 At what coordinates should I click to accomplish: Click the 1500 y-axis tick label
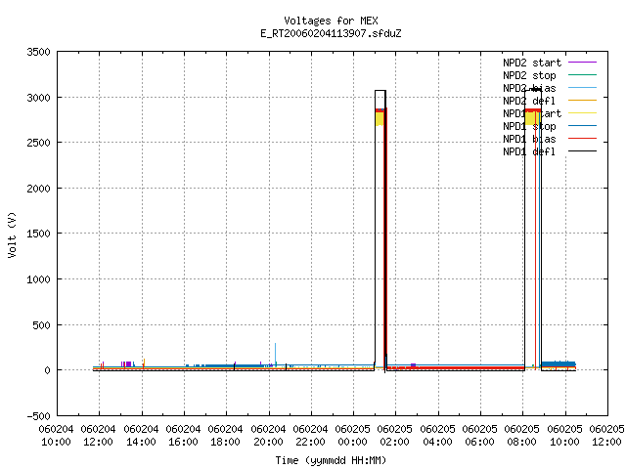pos(39,234)
